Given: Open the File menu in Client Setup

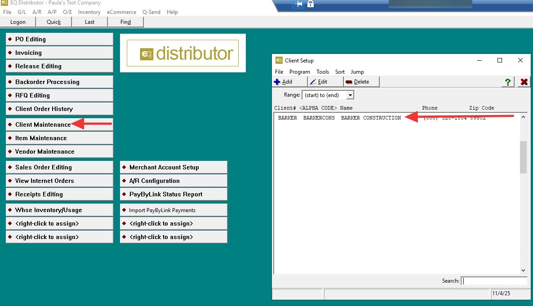Looking at the screenshot, I should (x=279, y=72).
